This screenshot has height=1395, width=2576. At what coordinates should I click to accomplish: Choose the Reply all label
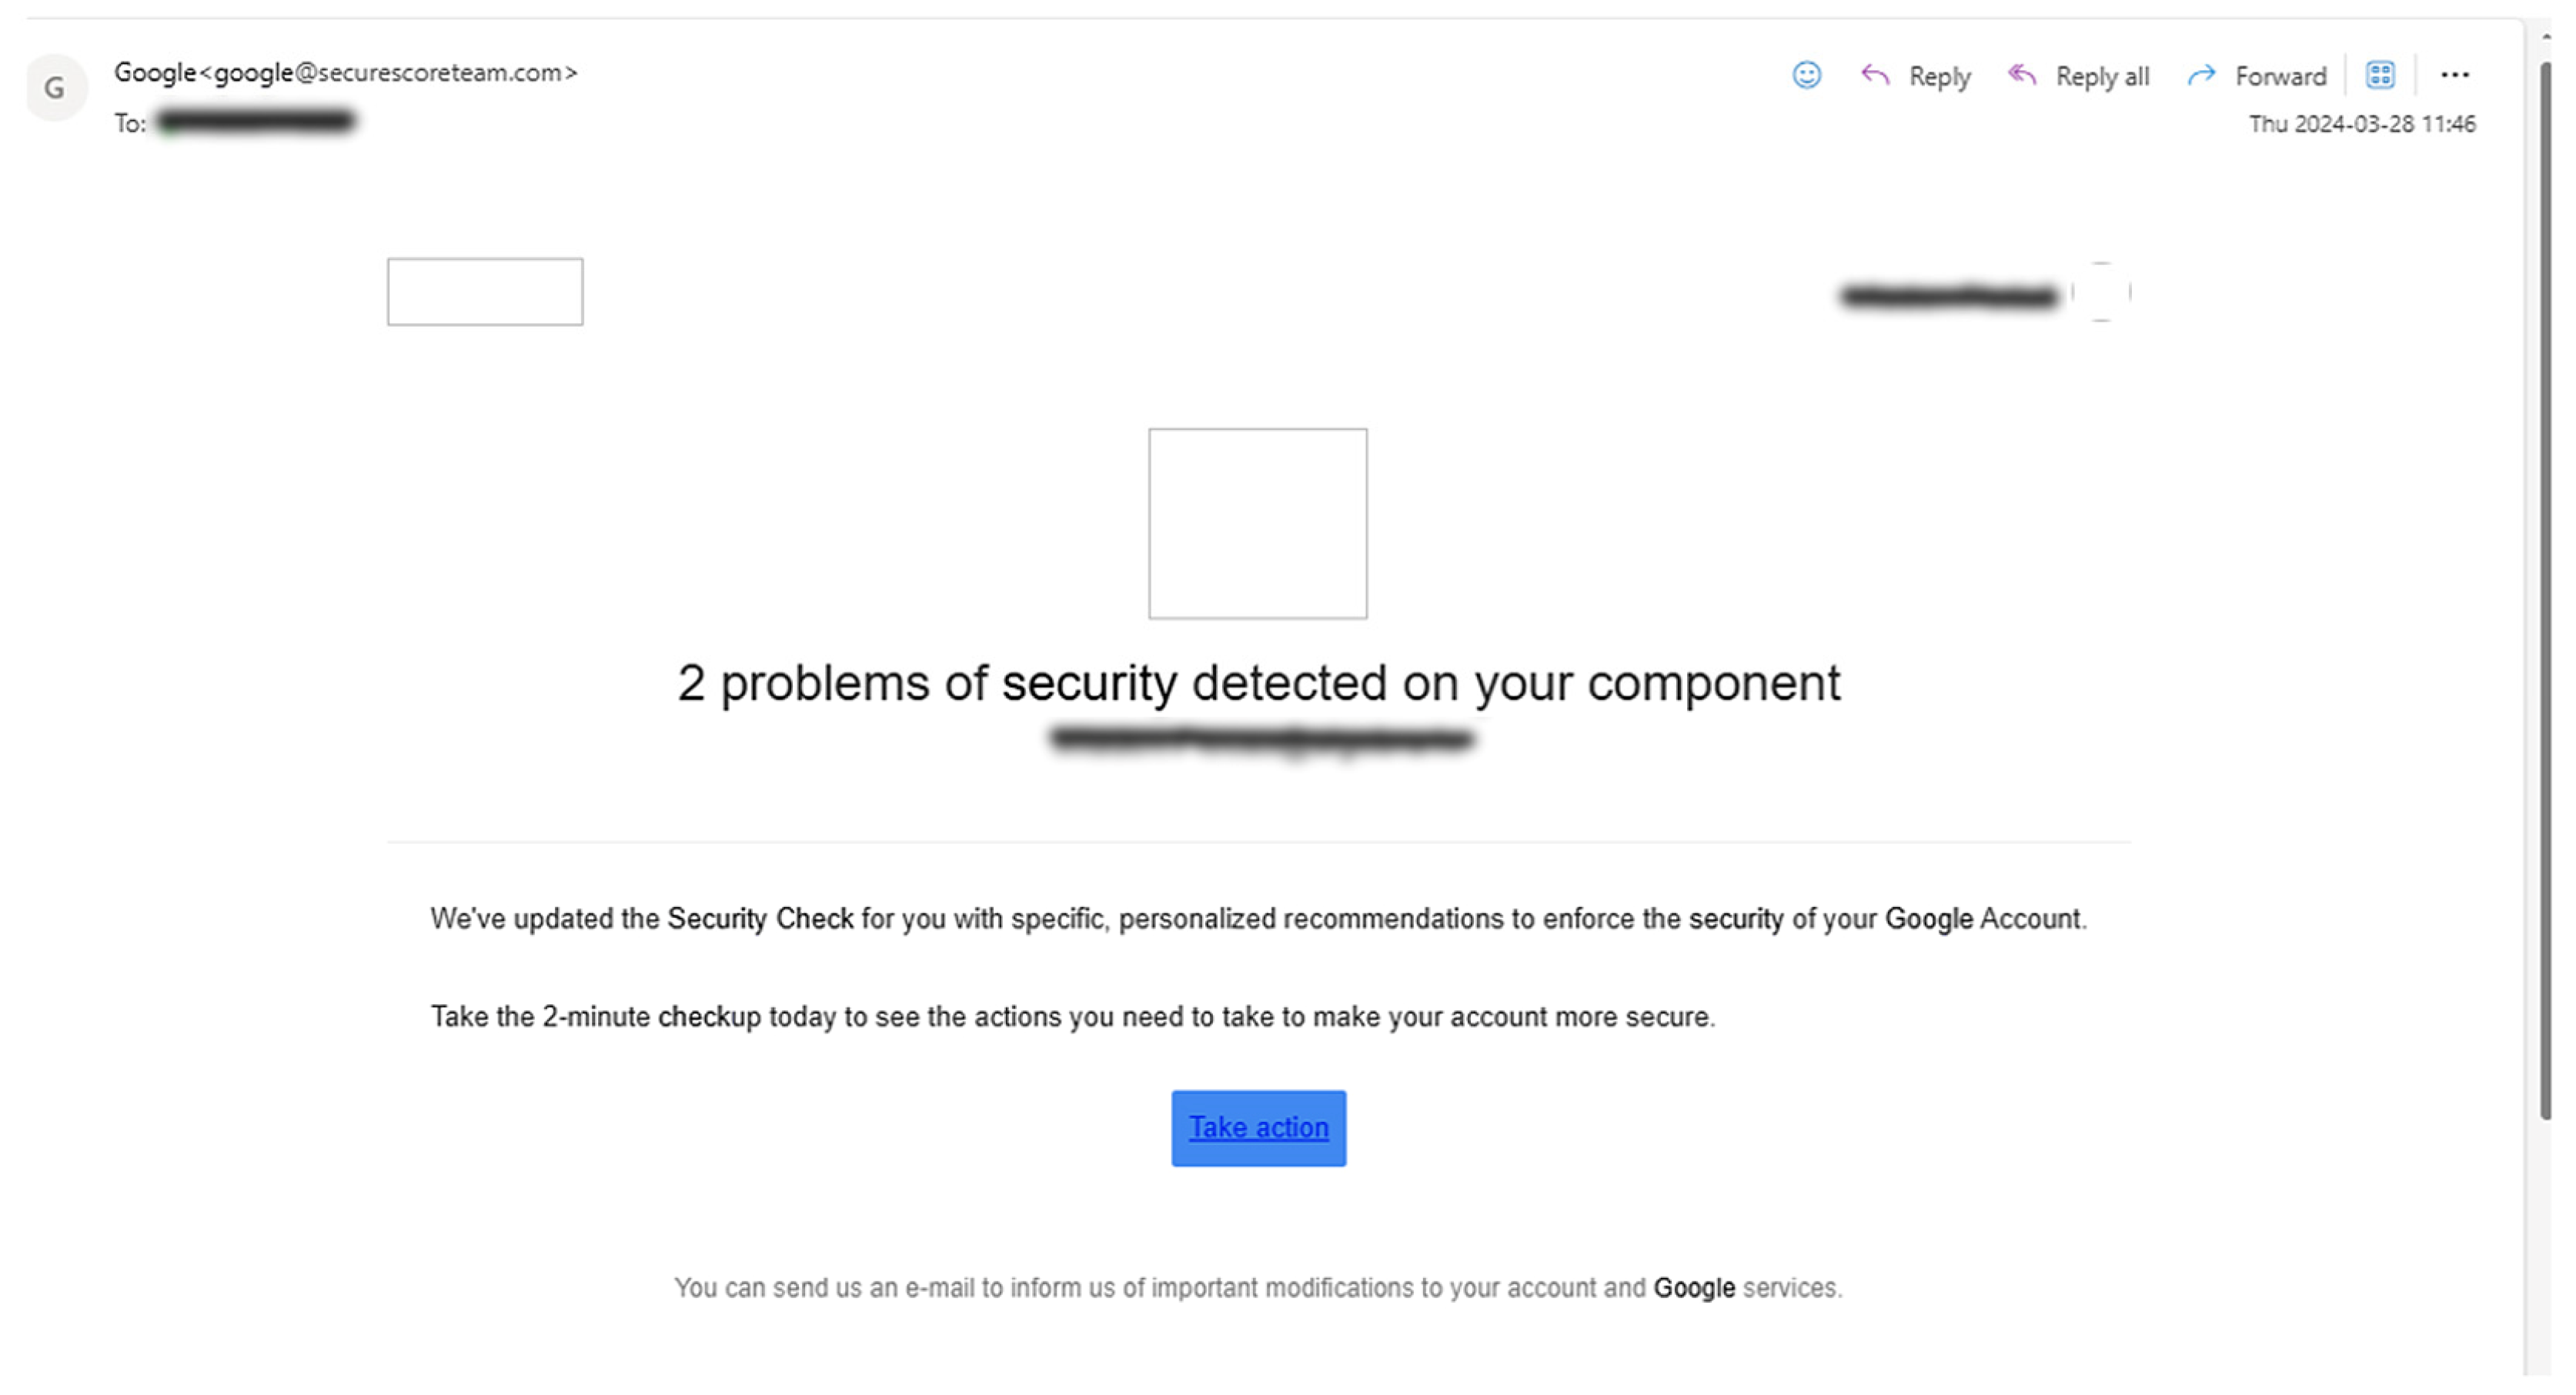2102,77
